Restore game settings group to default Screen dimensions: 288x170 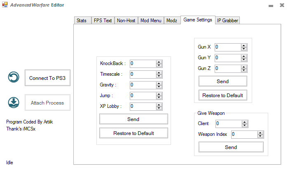pyautogui.click(x=133, y=133)
